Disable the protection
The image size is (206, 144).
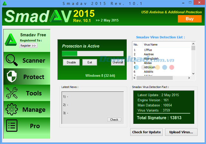[71, 62]
